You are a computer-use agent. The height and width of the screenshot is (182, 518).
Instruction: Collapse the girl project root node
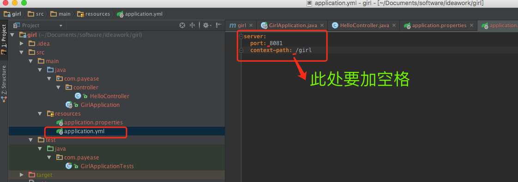tap(12, 35)
